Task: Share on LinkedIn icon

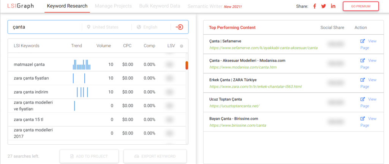Action: (333, 6)
